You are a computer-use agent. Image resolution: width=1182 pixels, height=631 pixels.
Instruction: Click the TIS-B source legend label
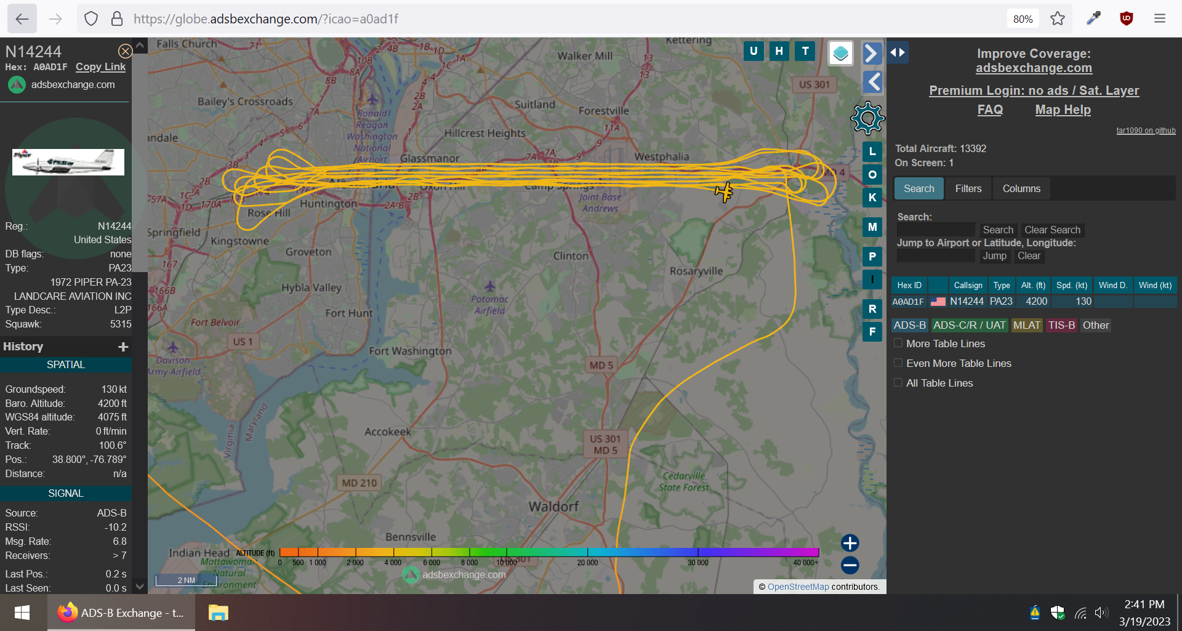click(1061, 326)
